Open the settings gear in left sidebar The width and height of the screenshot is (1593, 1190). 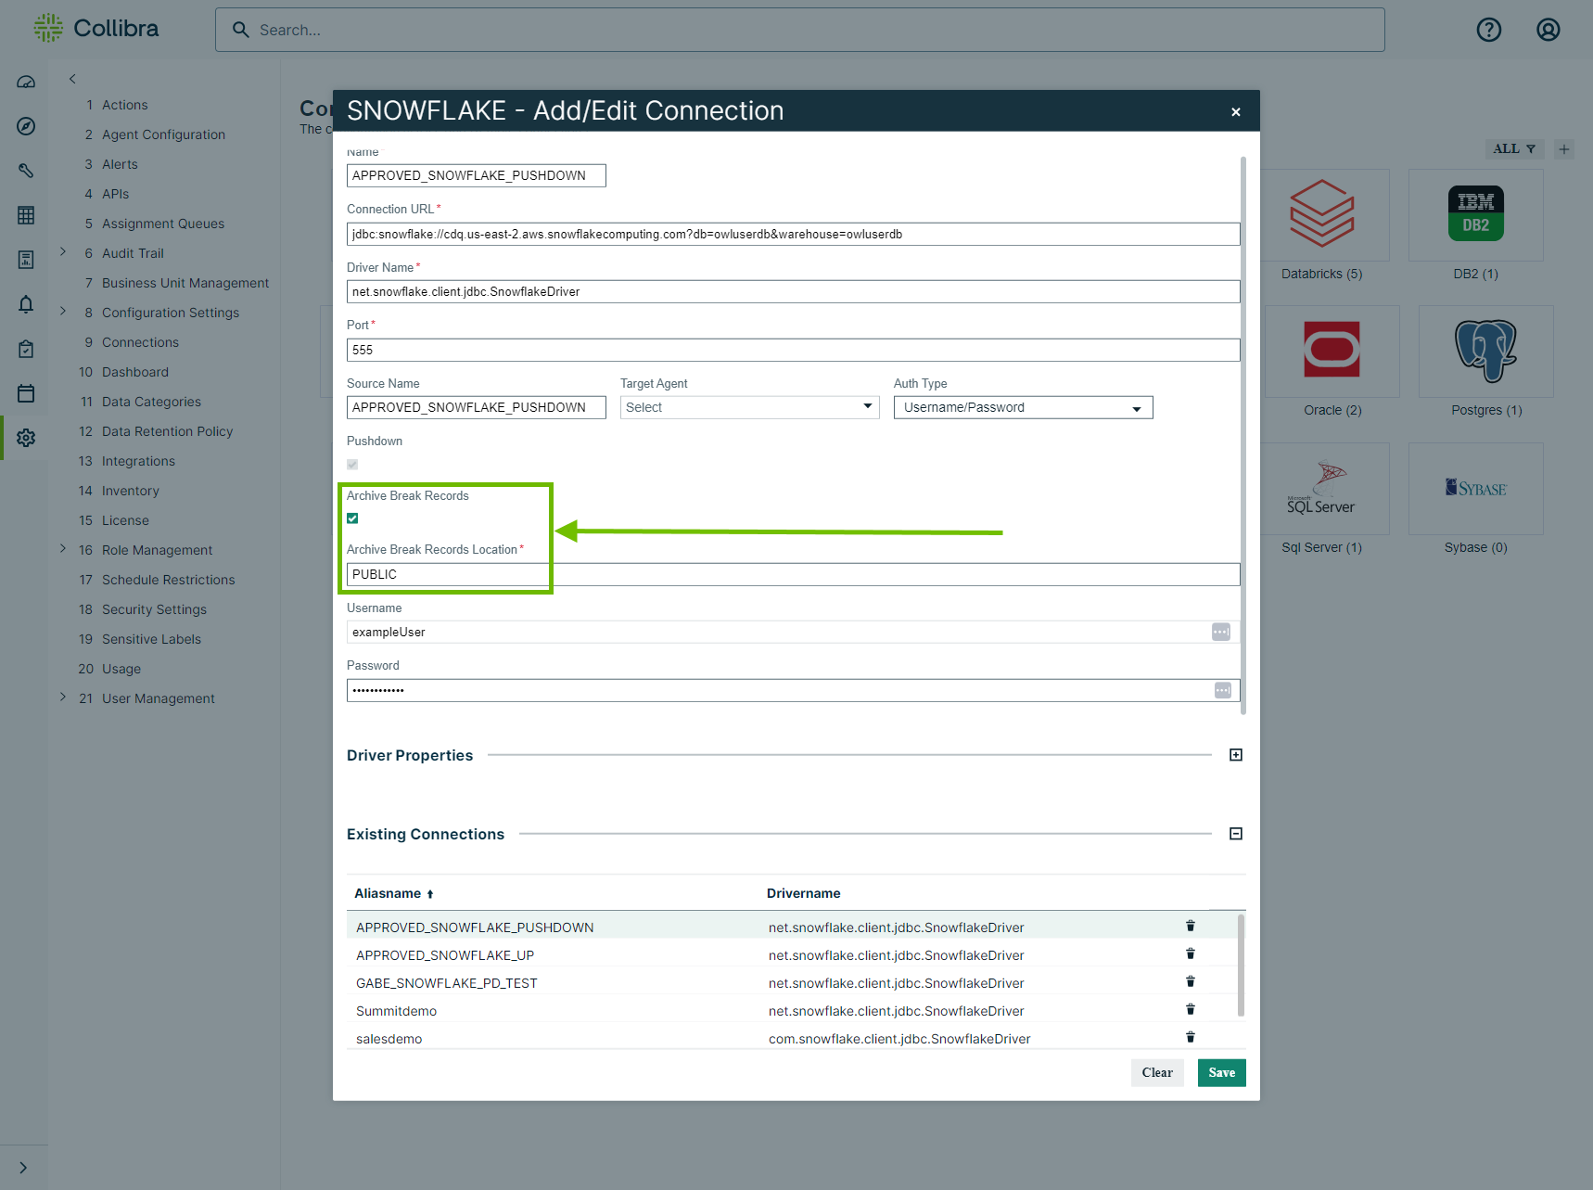coord(26,438)
